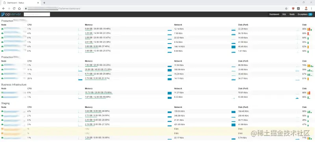Click the 22.22 Kb/s network value
This screenshot has height=142, width=315.
pyautogui.click(x=179, y=38)
